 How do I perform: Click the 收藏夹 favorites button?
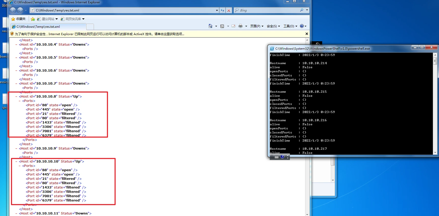(19, 19)
